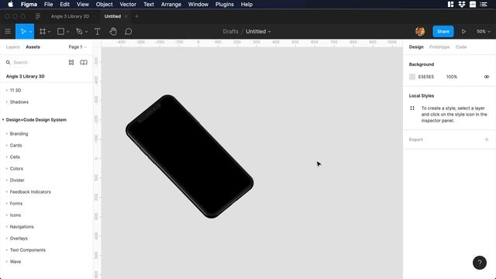
Task: Click the search magnifier in Assets
Action: point(9,62)
